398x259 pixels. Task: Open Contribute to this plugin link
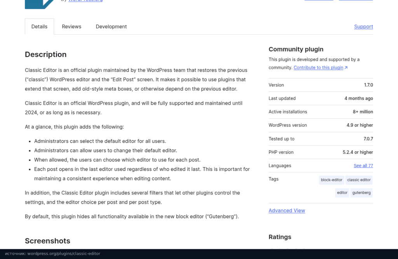point(318,68)
